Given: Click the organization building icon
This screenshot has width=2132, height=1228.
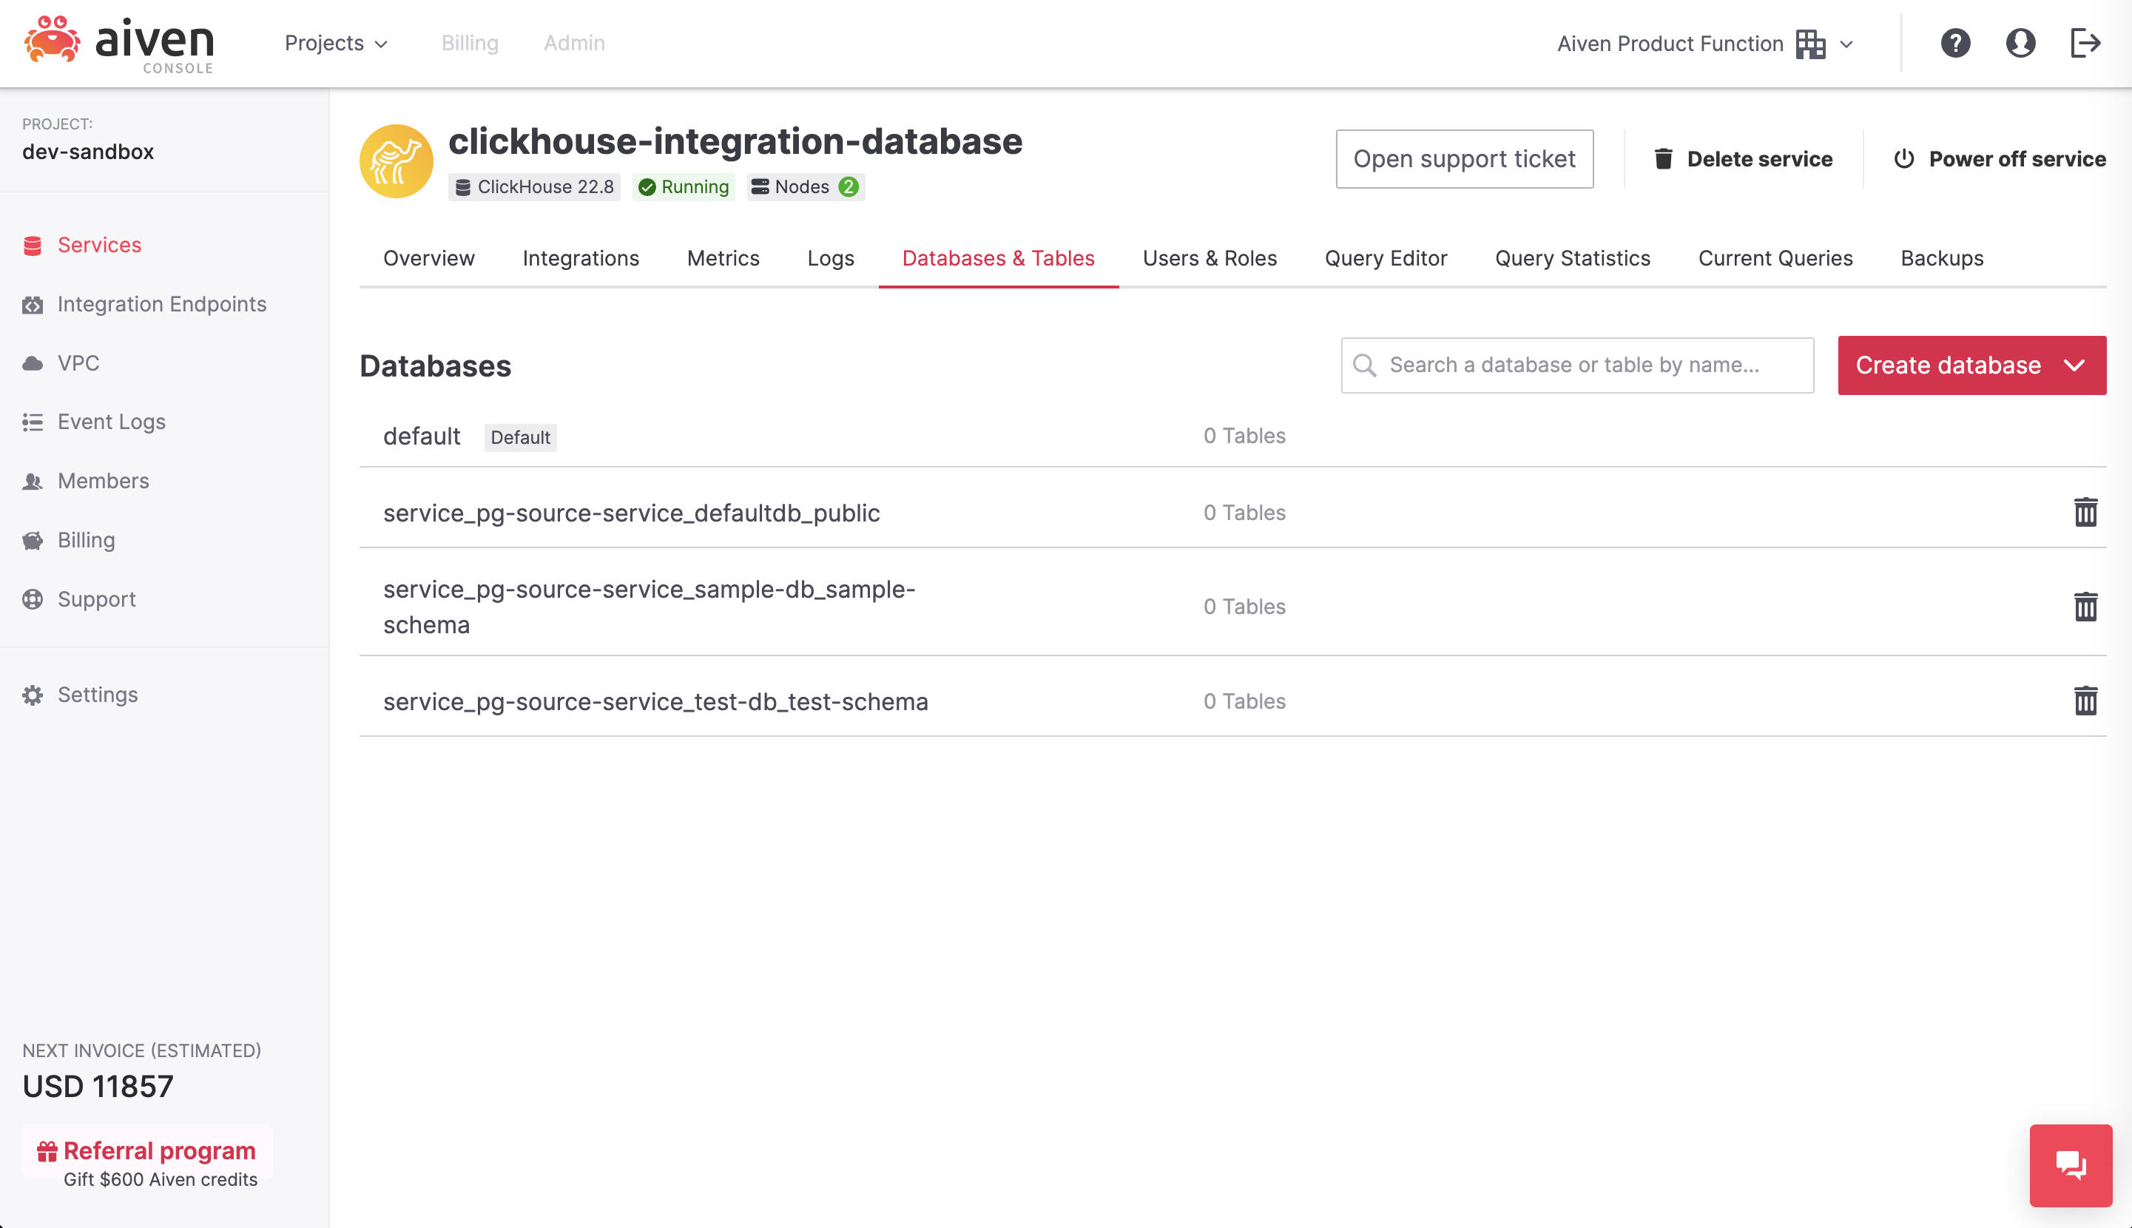Looking at the screenshot, I should 1810,44.
